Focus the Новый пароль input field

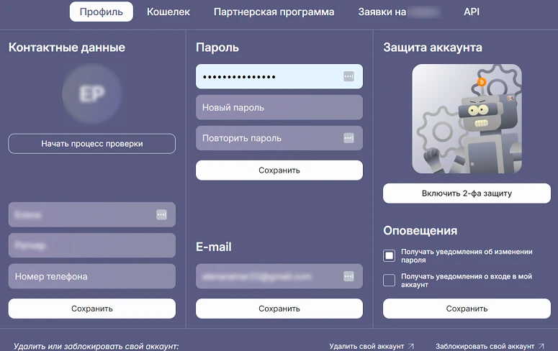pos(279,107)
